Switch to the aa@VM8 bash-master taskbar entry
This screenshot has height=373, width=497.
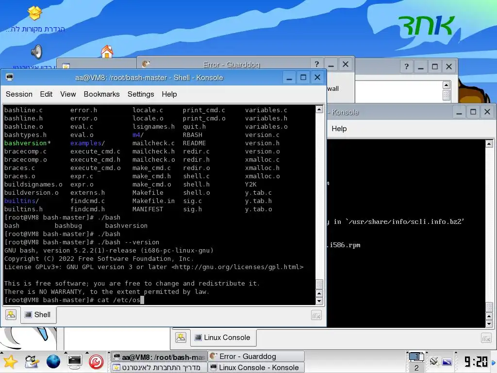[159, 357]
